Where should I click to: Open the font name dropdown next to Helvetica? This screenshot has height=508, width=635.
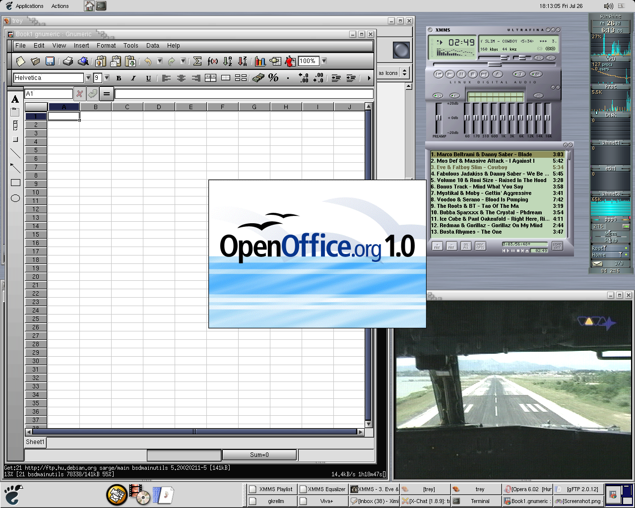tap(88, 78)
